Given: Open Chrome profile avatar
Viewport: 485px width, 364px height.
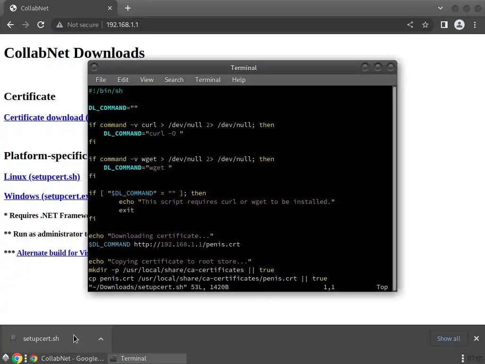Looking at the screenshot, I should tap(459, 25).
